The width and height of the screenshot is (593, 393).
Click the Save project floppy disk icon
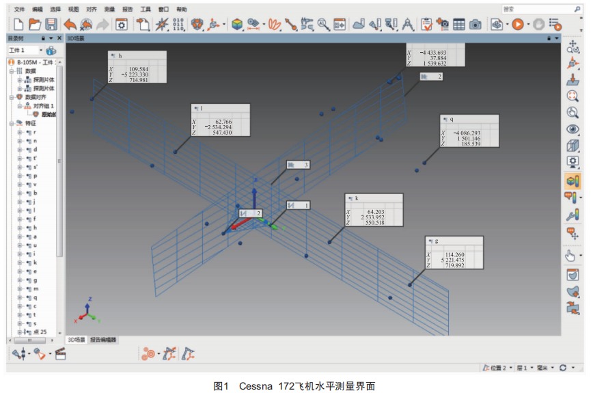[x=51, y=24]
